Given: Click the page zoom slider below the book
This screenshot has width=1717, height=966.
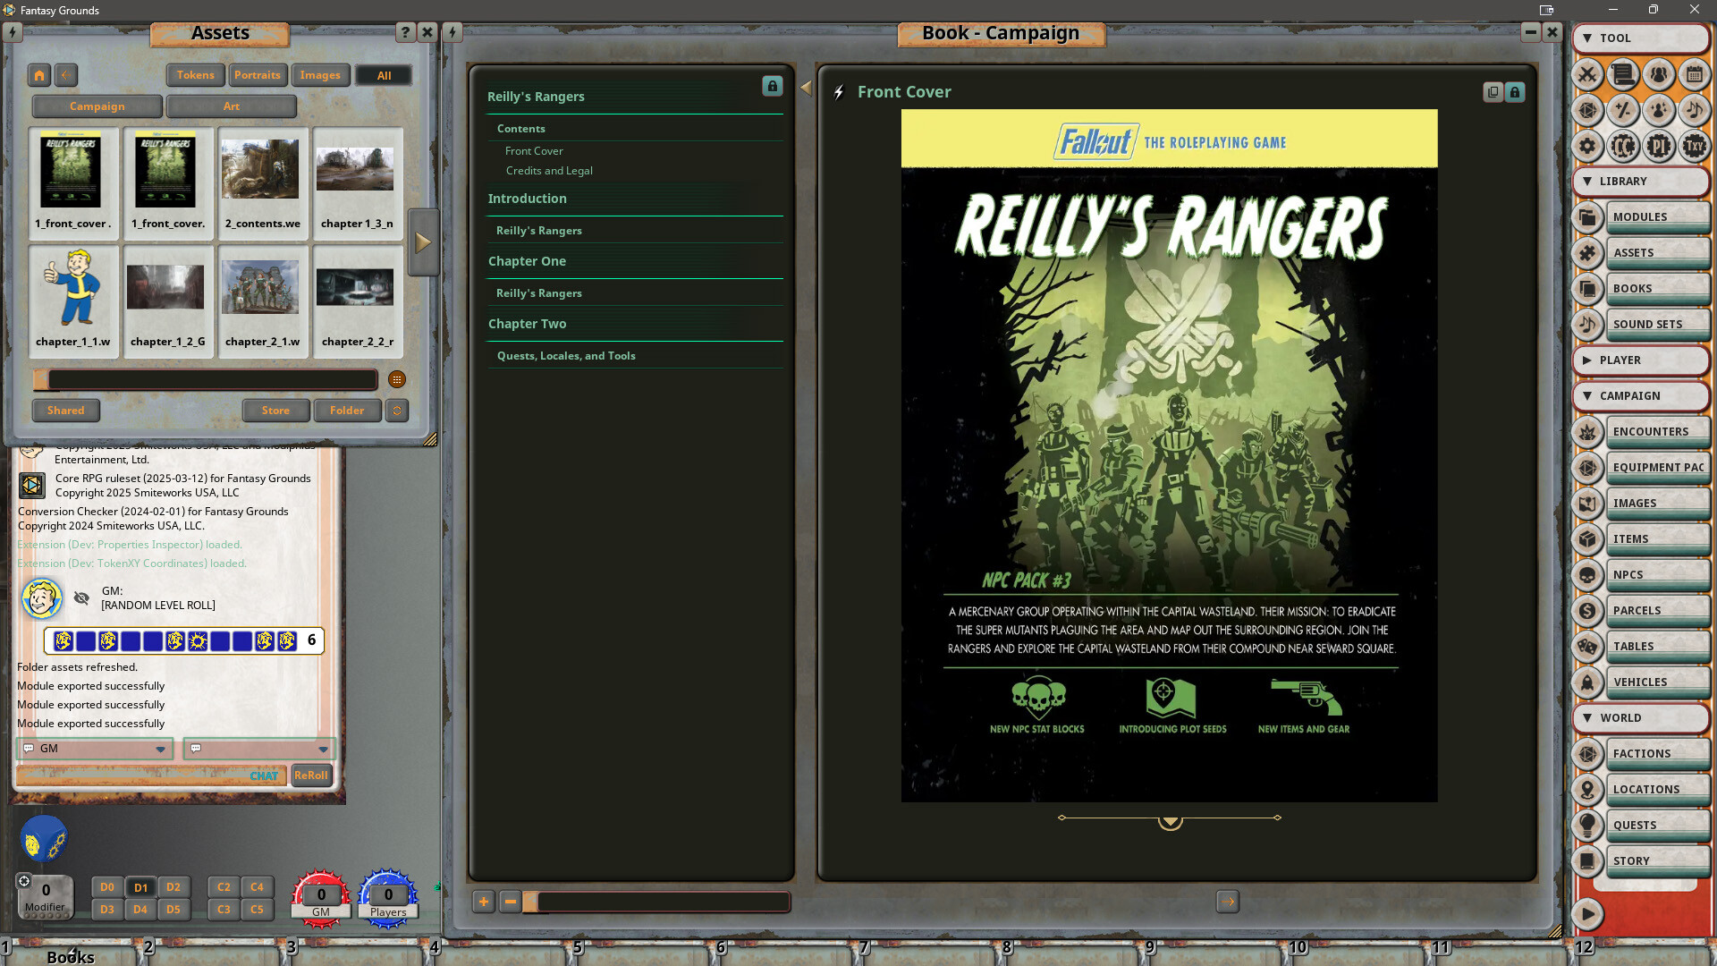Looking at the screenshot, I should pos(657,902).
